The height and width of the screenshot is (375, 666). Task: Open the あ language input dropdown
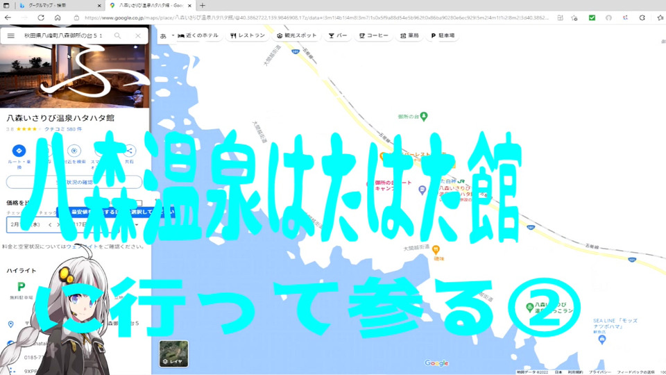coord(166,35)
